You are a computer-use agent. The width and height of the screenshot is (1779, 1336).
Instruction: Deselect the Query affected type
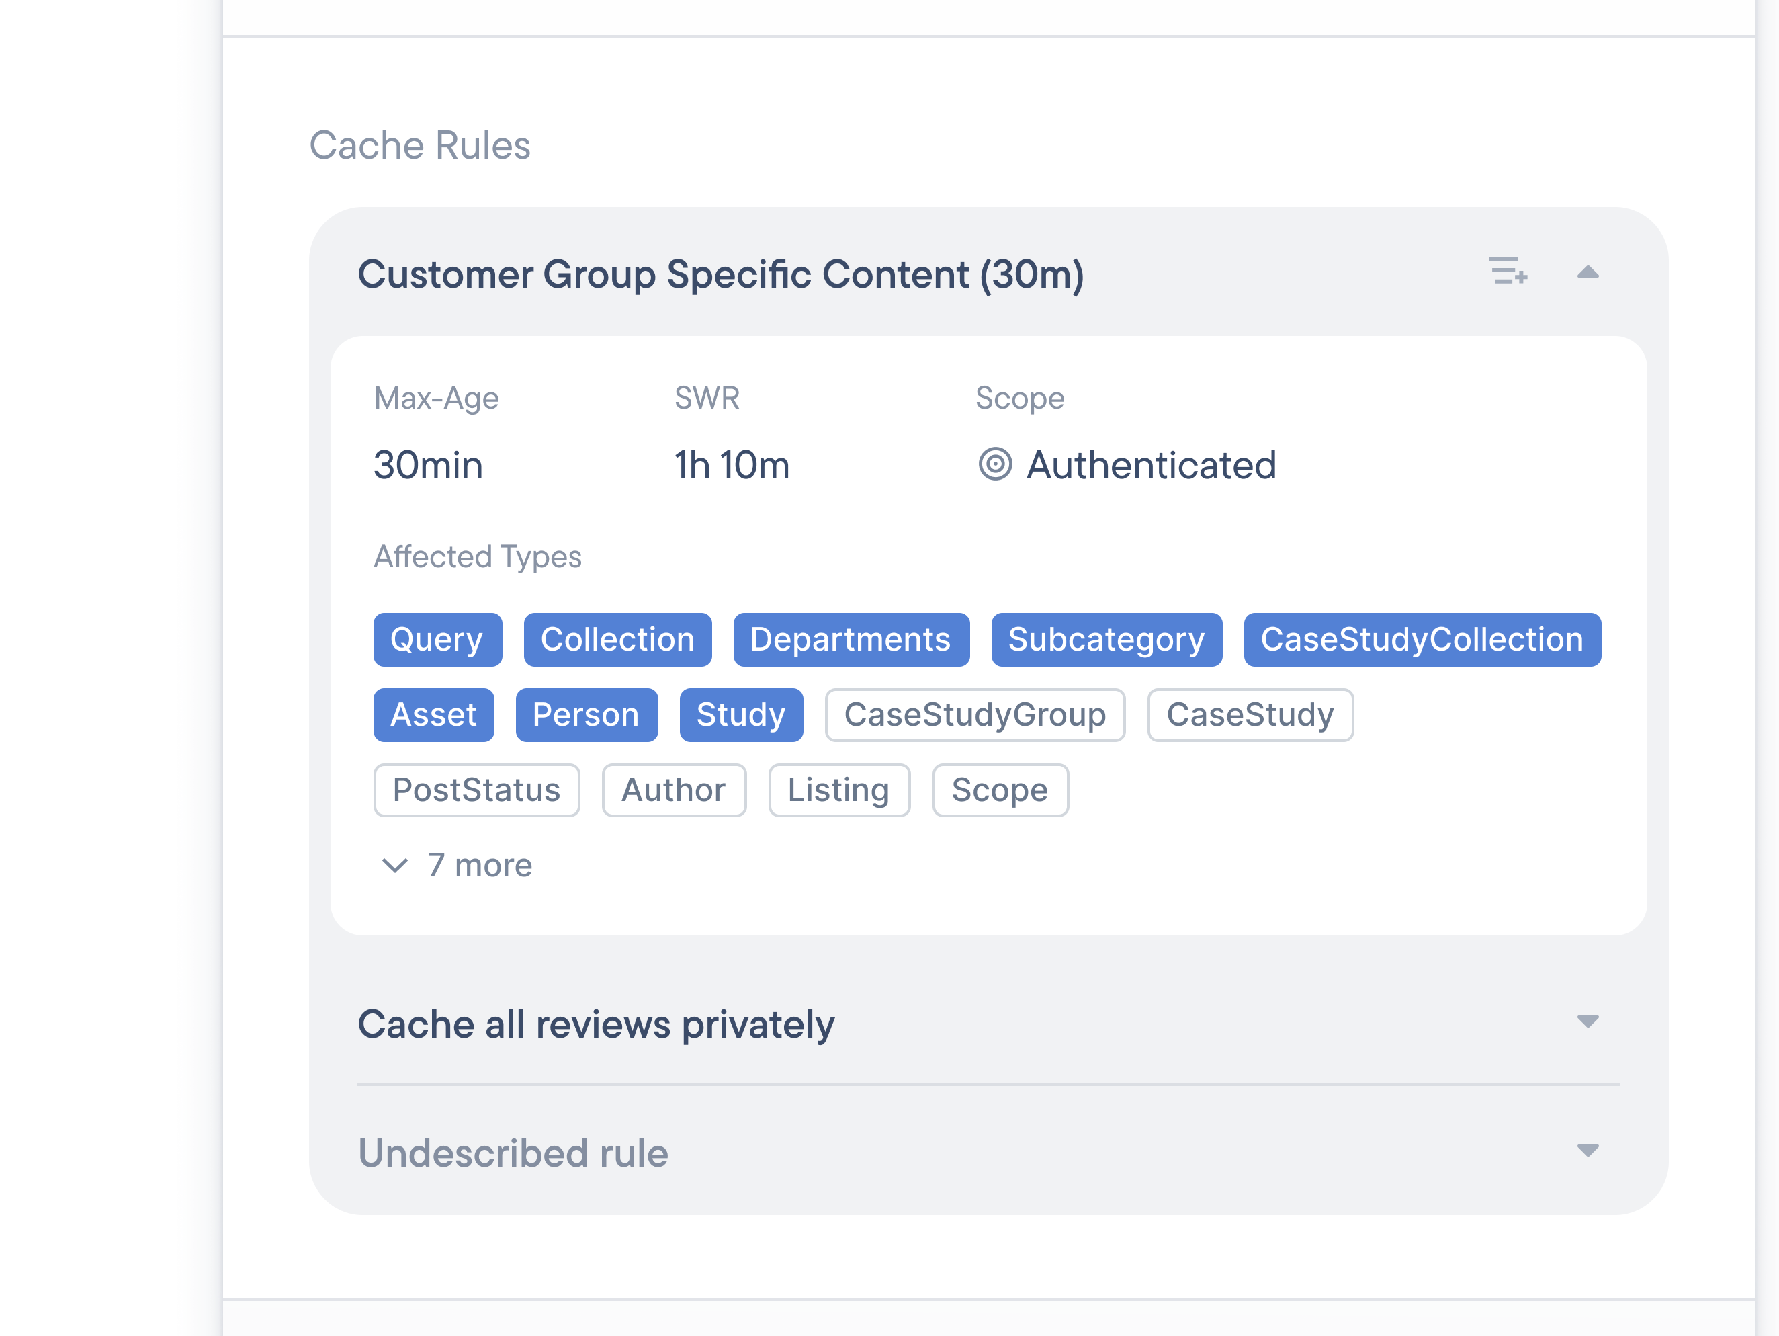437,640
